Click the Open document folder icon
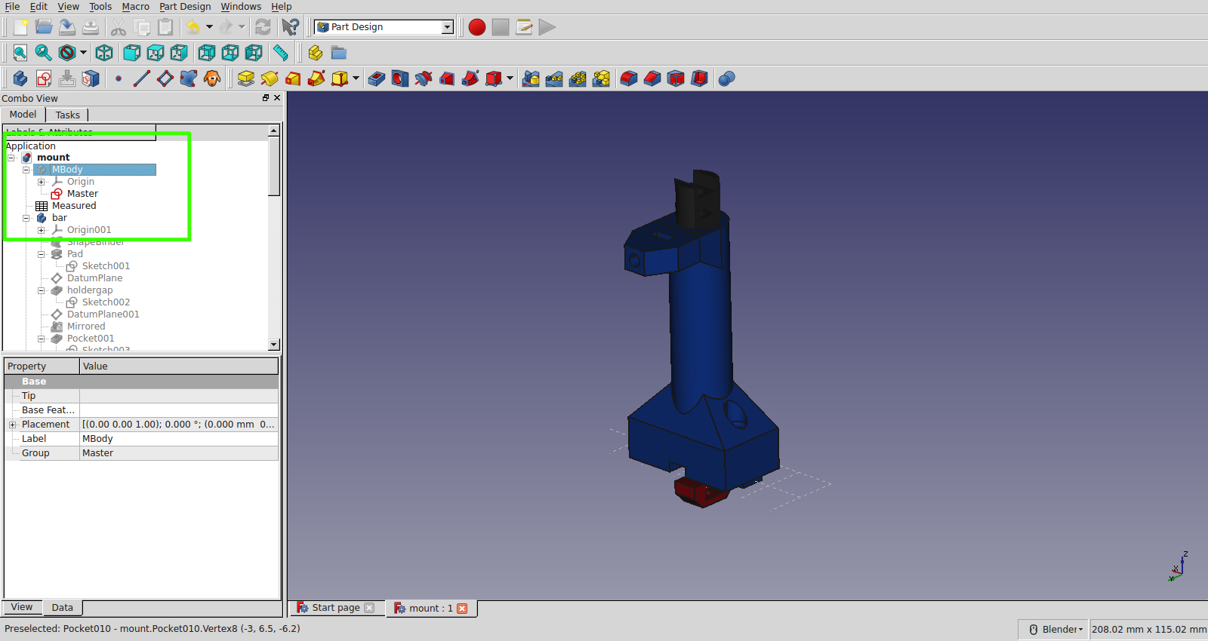Image resolution: width=1208 pixels, height=641 pixels. click(44, 27)
